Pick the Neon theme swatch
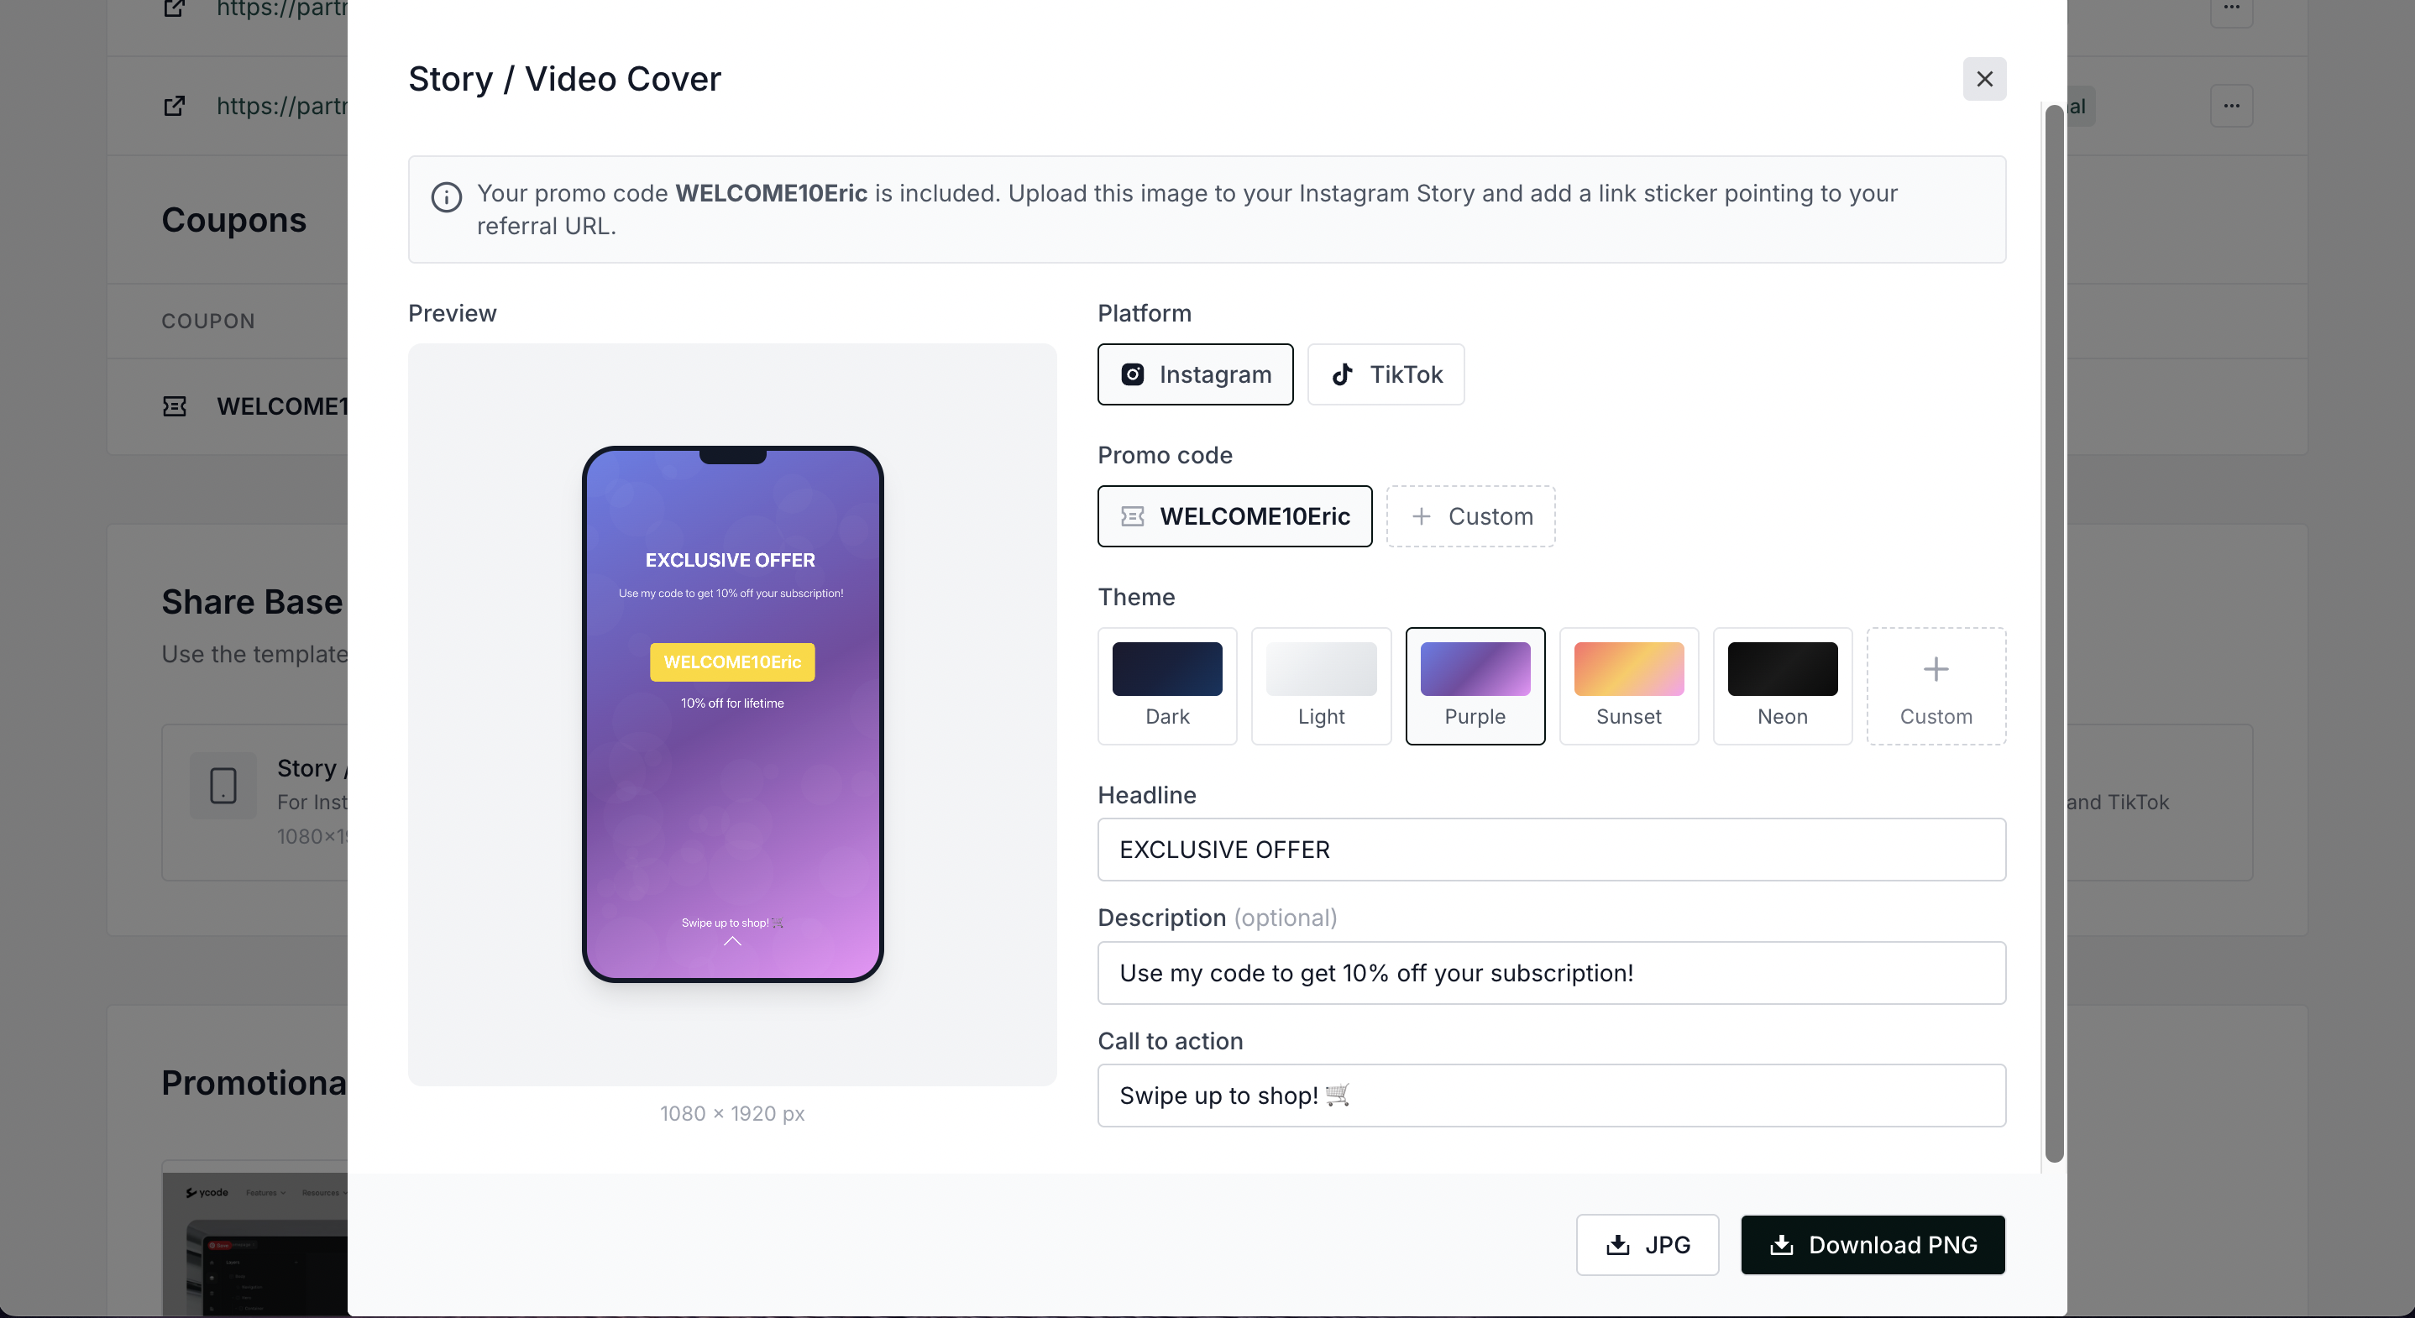 coord(1781,685)
